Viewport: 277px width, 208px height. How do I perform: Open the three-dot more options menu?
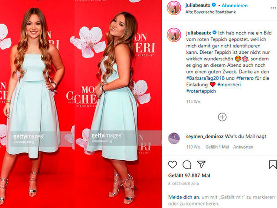click(x=274, y=8)
